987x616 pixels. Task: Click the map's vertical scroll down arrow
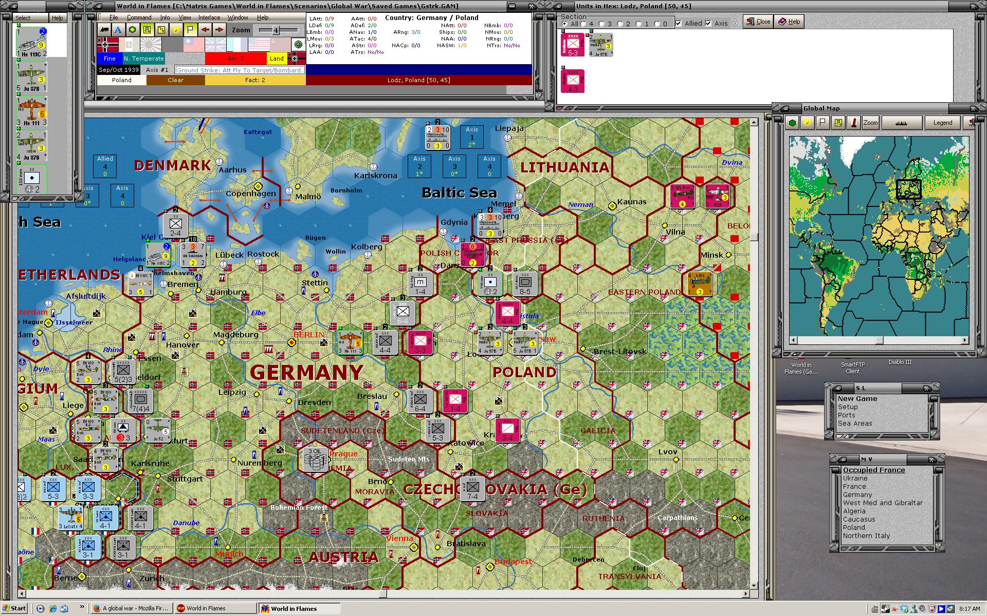(754, 586)
